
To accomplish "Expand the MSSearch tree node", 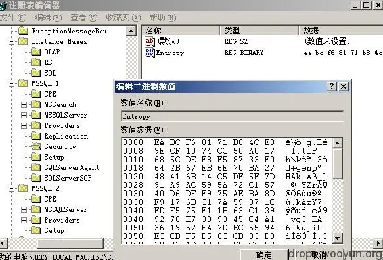I will pyautogui.click(x=24, y=104).
